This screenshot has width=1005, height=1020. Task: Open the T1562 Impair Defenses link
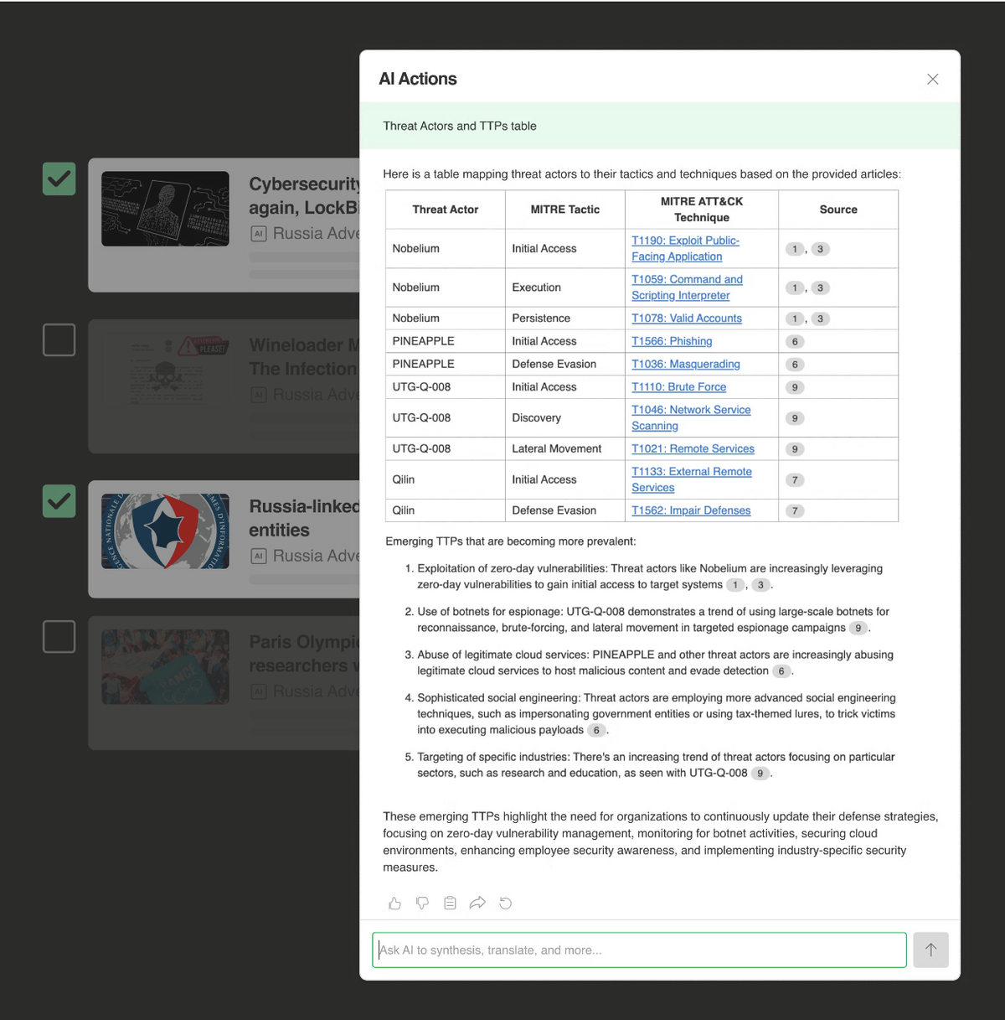point(690,510)
